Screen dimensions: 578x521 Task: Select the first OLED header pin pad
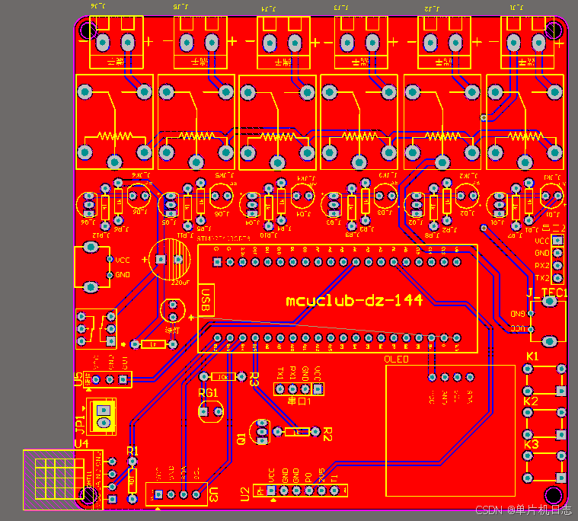(x=432, y=377)
